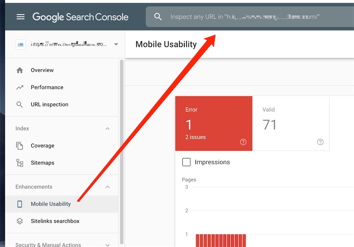The image size is (354, 247).
Task: Select the red Error status card
Action: [214, 123]
